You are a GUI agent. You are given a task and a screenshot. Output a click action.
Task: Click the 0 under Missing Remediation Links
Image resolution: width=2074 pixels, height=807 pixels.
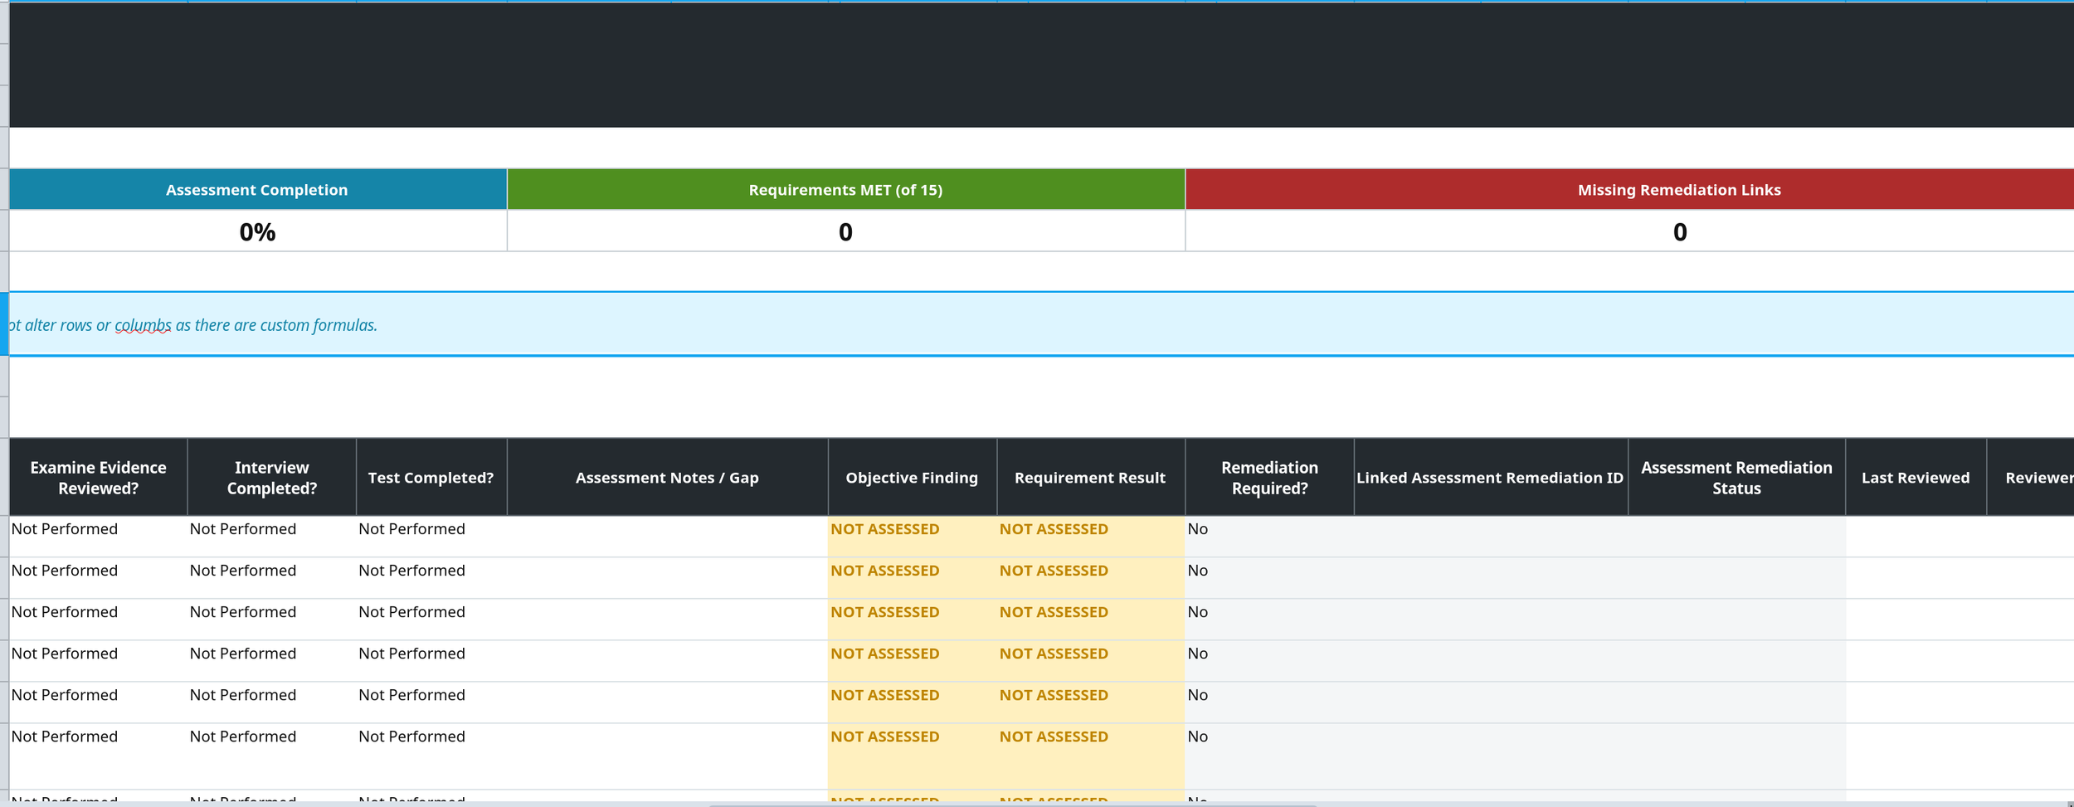coord(1630,231)
